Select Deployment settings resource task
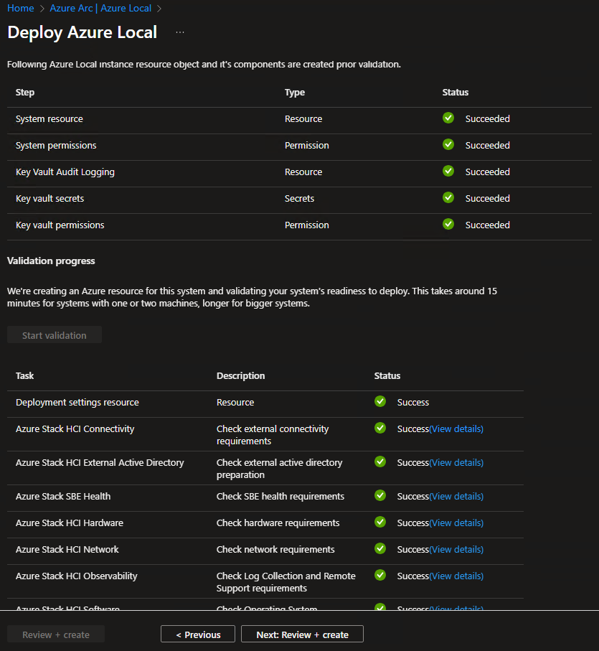Viewport: 599px width, 651px height. 265,404
